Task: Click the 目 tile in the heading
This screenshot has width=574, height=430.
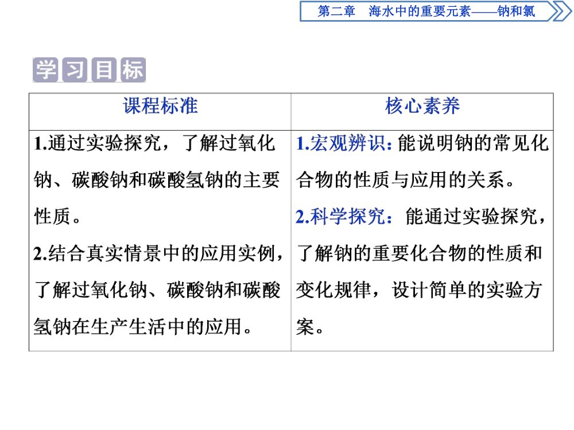Action: (x=104, y=69)
